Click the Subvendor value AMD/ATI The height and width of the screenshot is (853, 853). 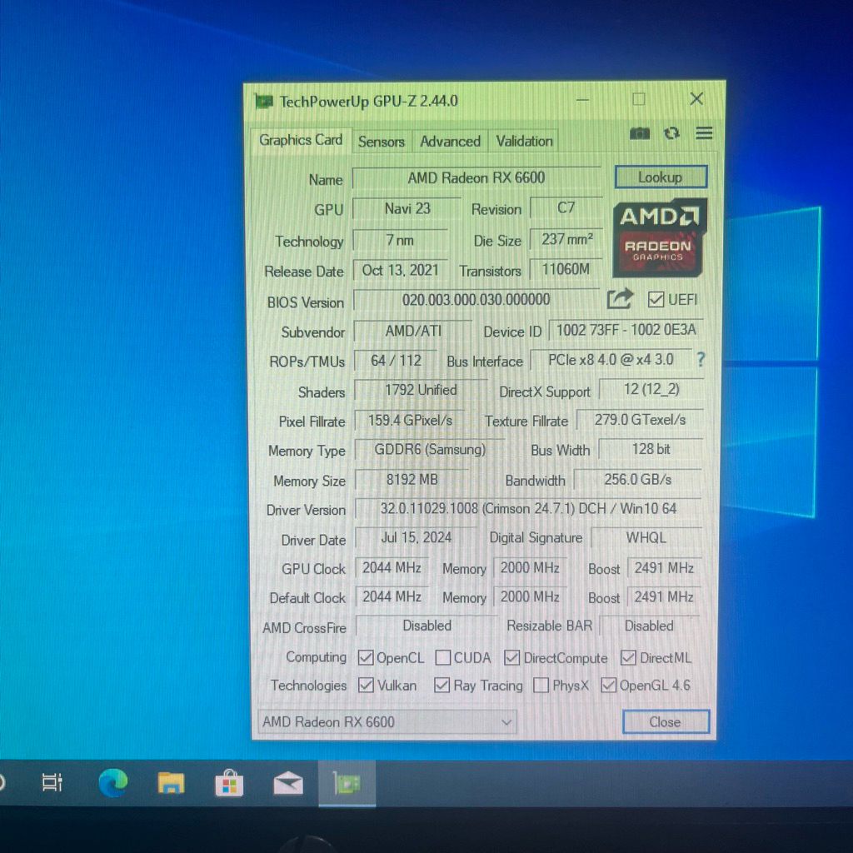(x=413, y=331)
